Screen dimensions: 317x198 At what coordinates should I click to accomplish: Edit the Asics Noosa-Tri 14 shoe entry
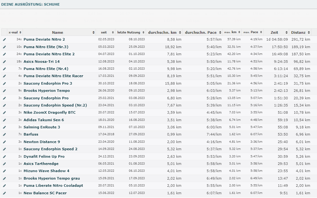pyautogui.click(x=4, y=62)
